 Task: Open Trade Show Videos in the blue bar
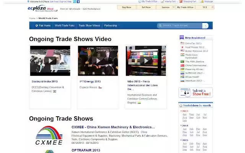point(89,26)
